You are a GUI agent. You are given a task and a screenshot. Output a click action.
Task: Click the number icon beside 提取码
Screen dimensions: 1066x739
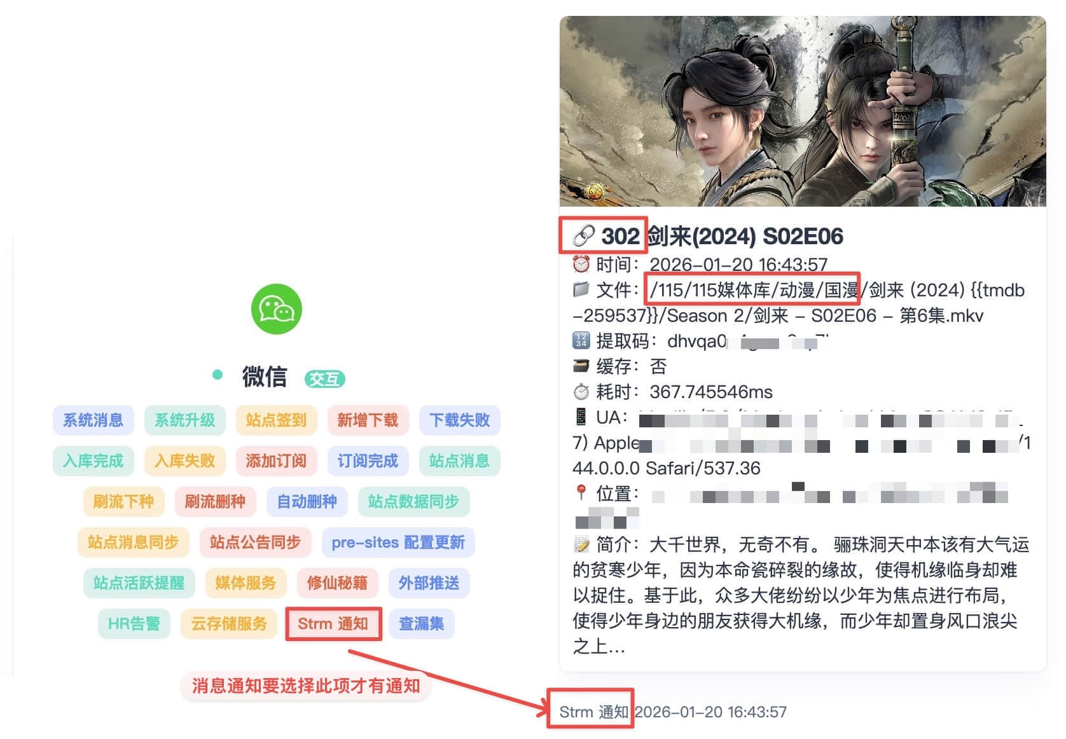(x=581, y=340)
